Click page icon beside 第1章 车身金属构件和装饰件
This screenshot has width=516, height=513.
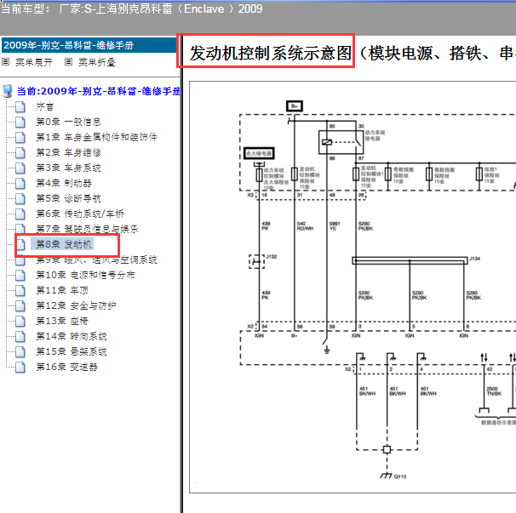coord(20,137)
